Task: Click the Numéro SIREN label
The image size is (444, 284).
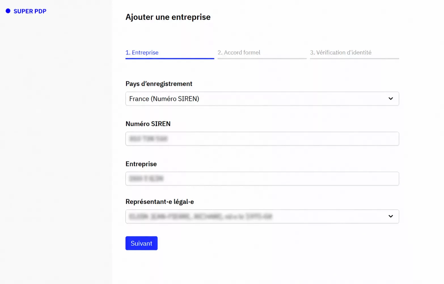Action: pyautogui.click(x=148, y=124)
